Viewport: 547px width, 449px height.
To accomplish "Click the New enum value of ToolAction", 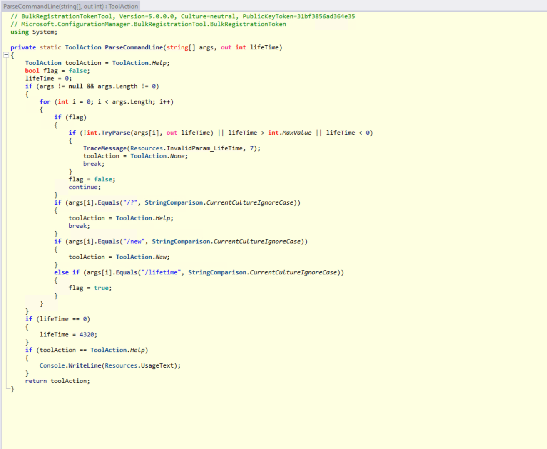I will pyautogui.click(x=162, y=257).
